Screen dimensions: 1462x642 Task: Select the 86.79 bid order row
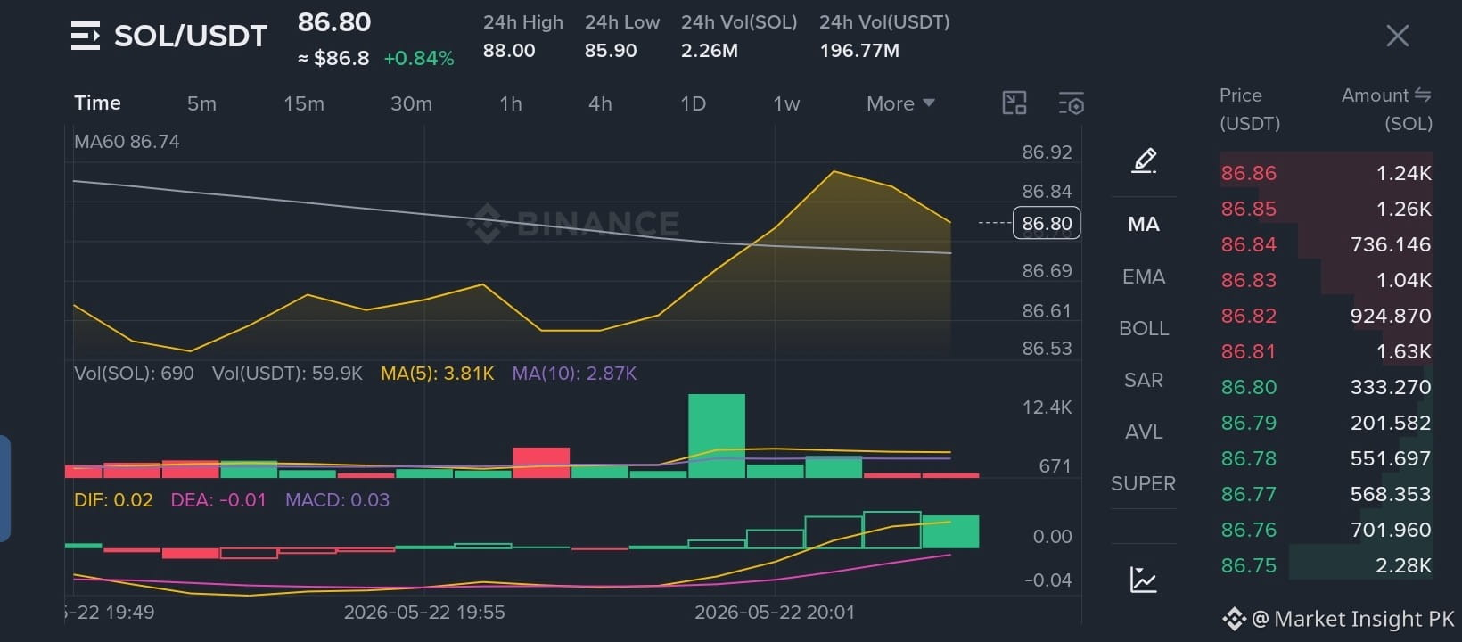click(1326, 423)
